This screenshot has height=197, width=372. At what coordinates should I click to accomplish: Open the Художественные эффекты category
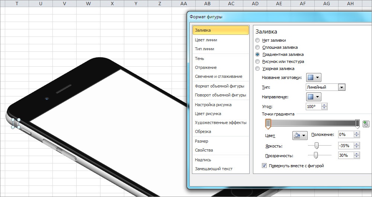[221, 123]
